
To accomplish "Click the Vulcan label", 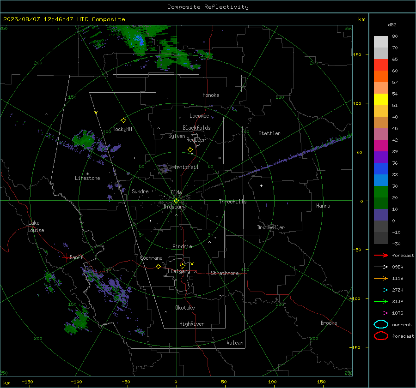I will click(235, 343).
